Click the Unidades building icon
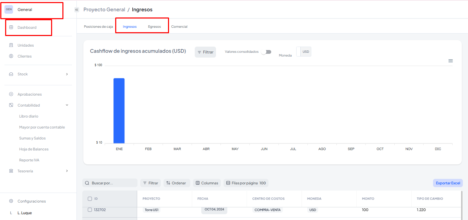The image size is (468, 220). click(11, 45)
